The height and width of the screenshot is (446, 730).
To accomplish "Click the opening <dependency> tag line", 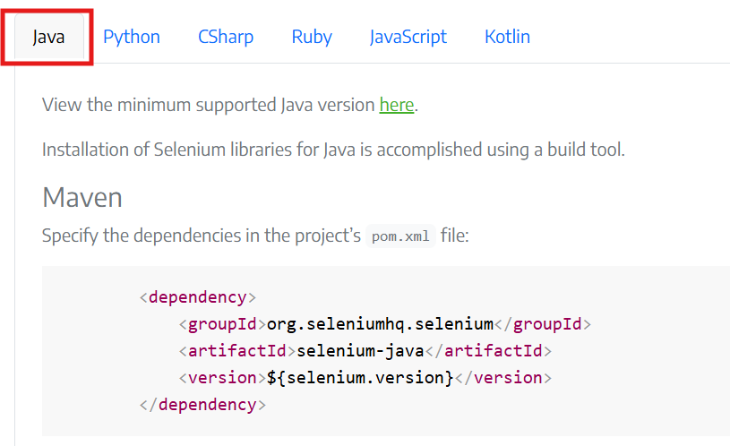I will coord(198,297).
